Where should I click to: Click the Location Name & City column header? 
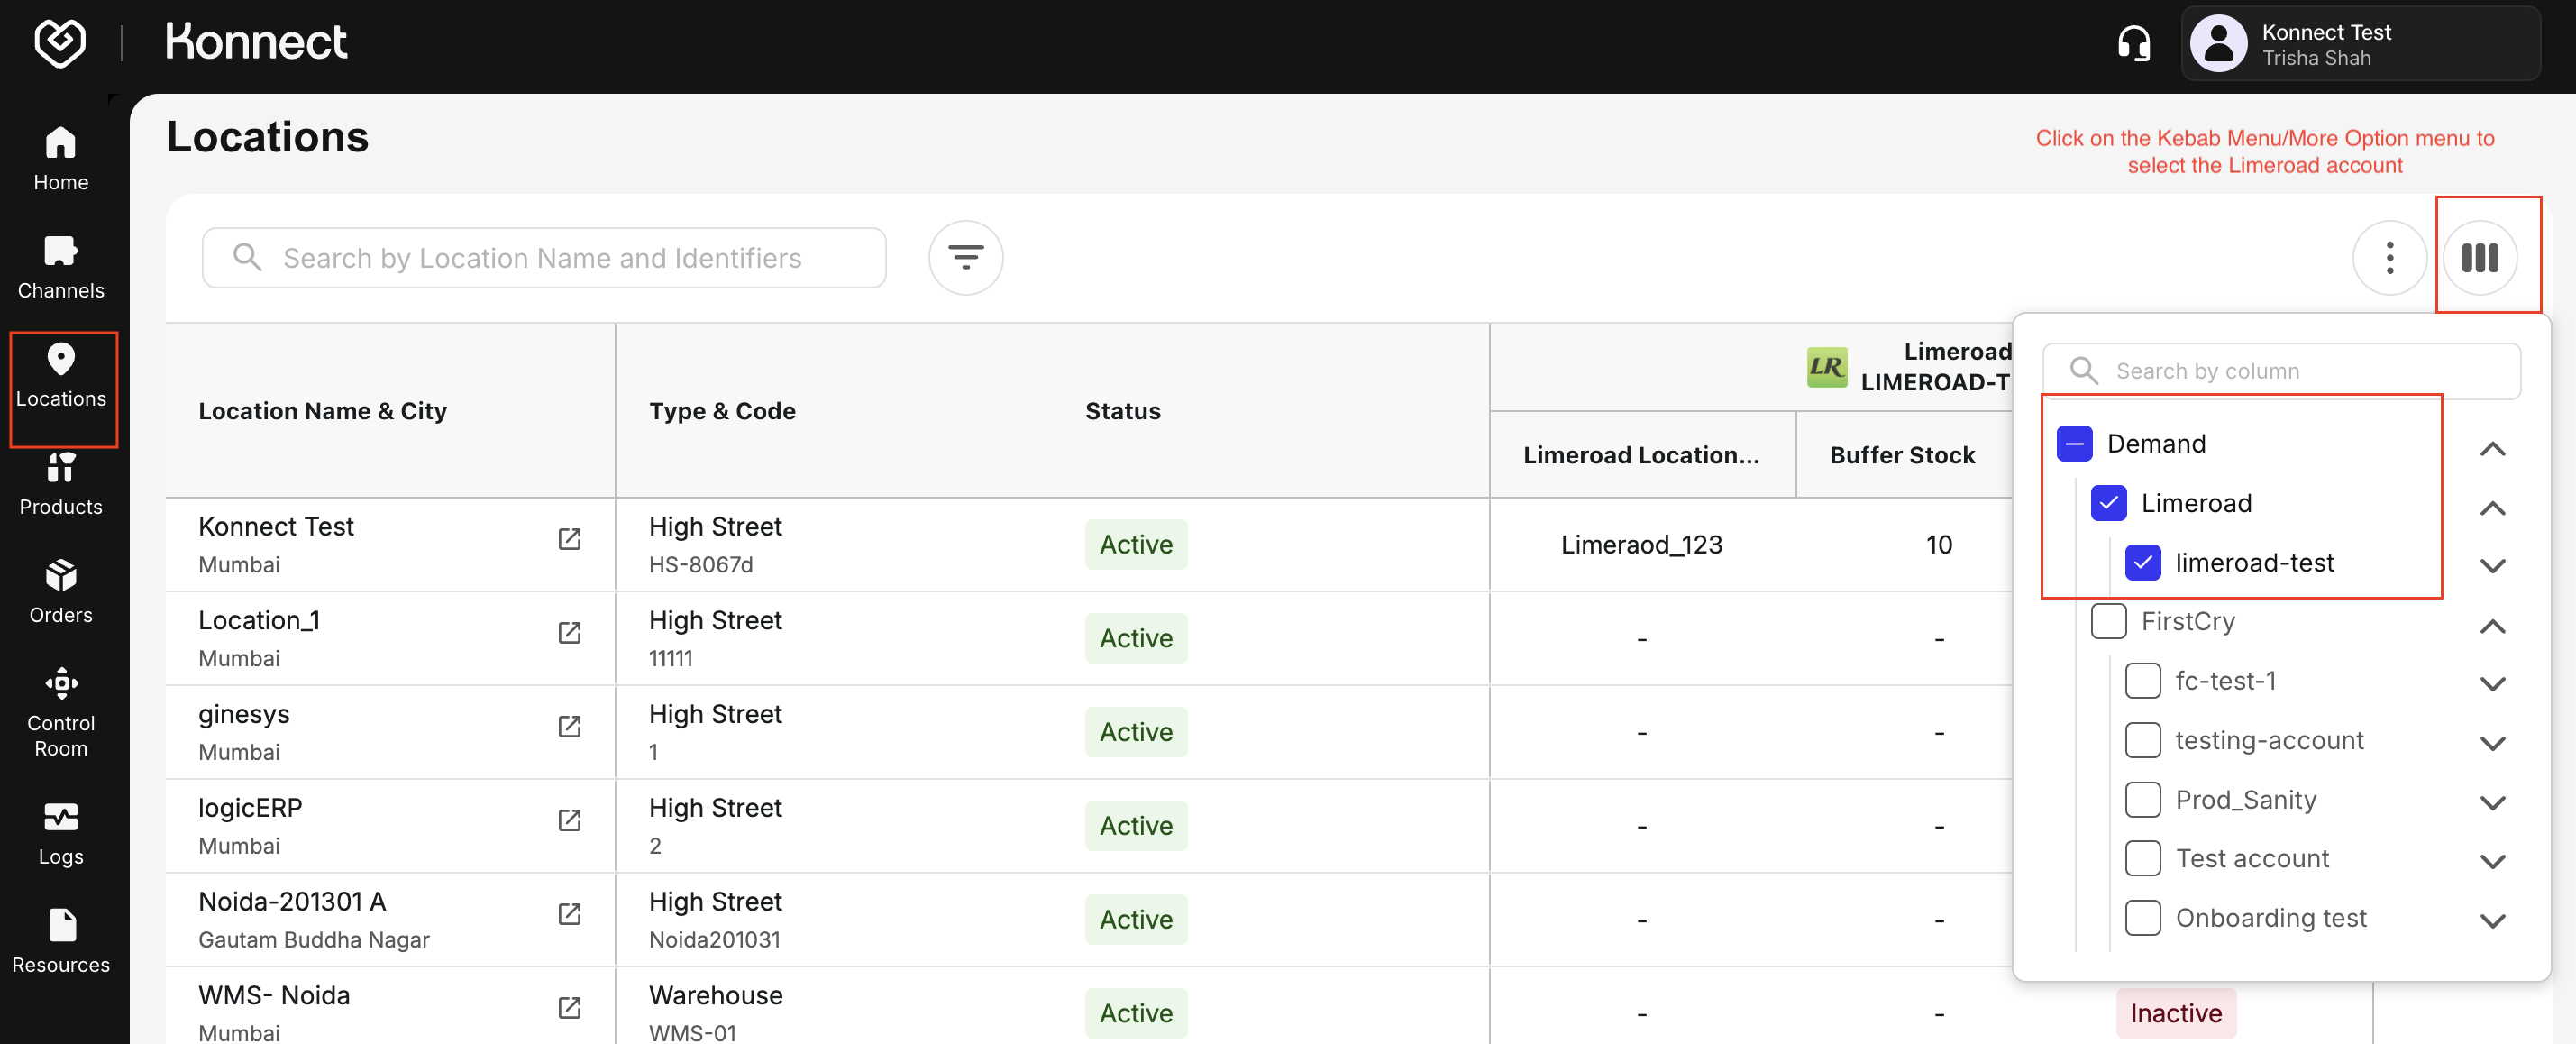322,411
